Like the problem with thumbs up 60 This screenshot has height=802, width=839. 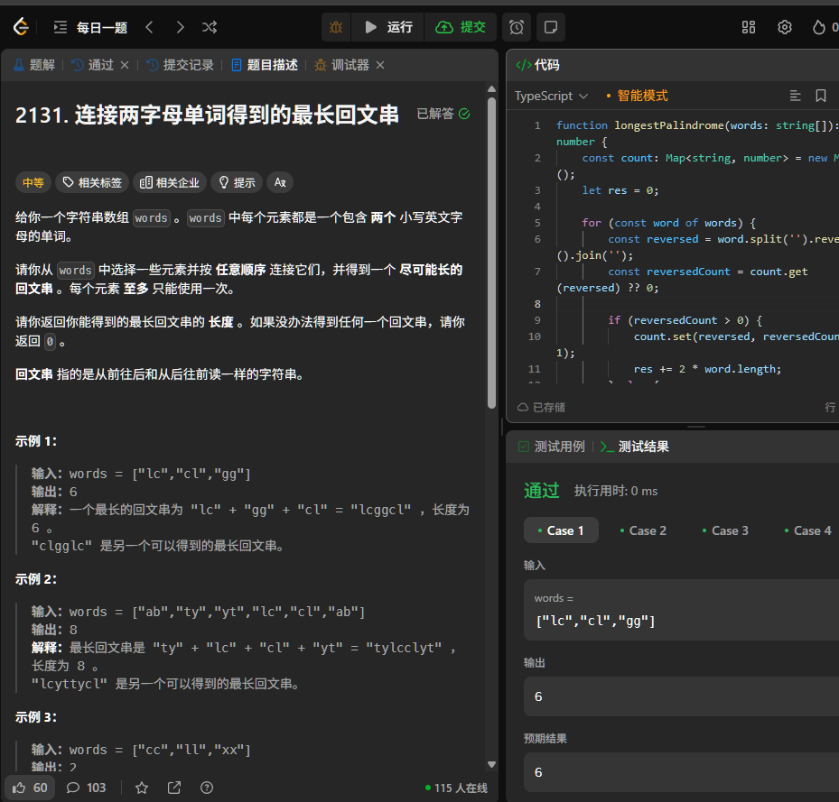[30, 788]
